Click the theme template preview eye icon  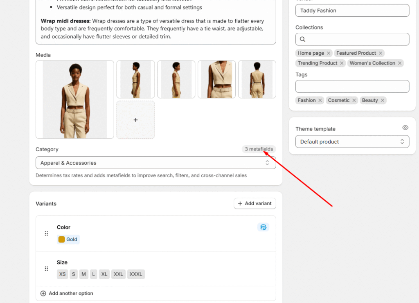(405, 128)
